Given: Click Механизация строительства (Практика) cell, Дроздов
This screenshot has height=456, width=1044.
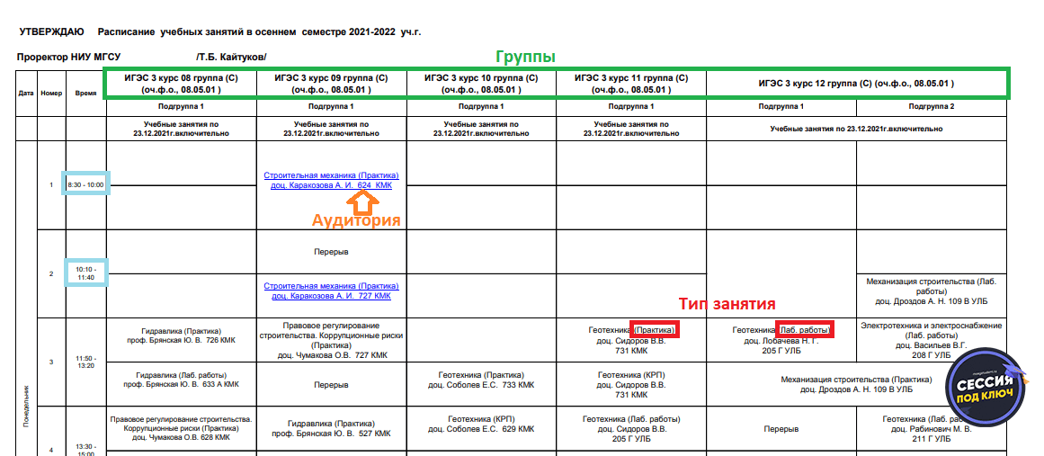Looking at the screenshot, I should [x=856, y=384].
